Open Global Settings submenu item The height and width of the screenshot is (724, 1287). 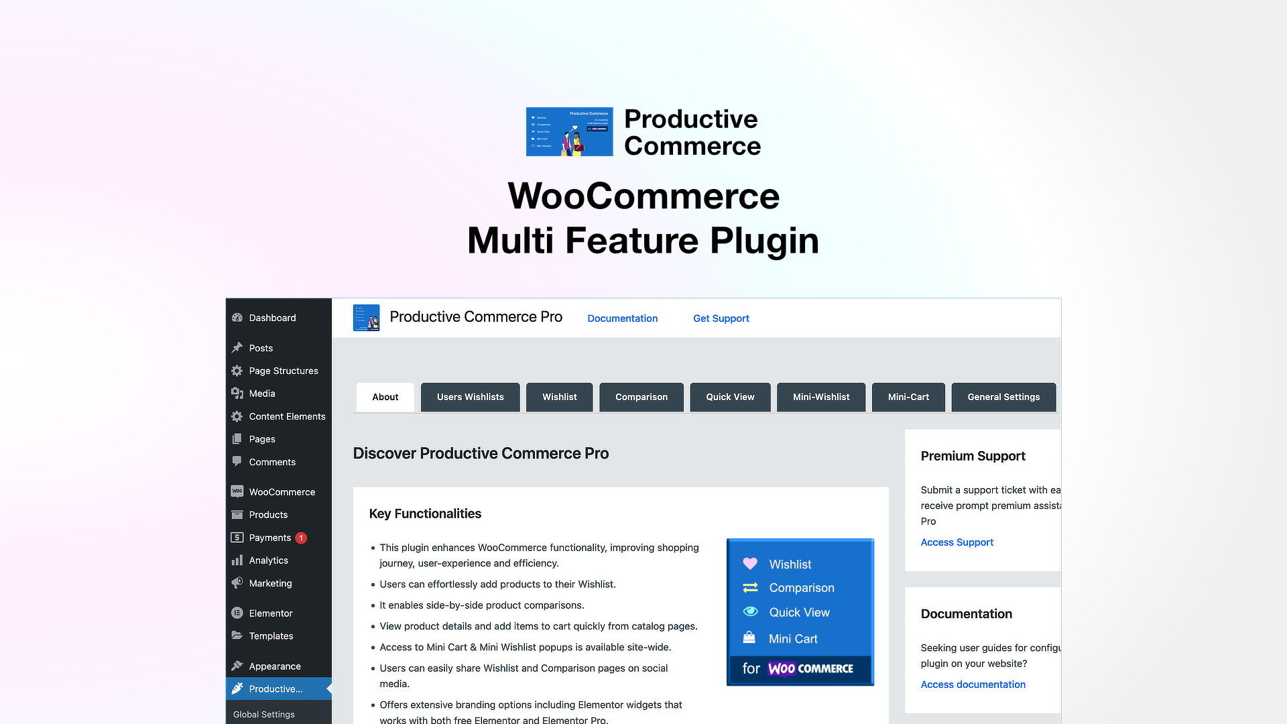click(x=264, y=715)
